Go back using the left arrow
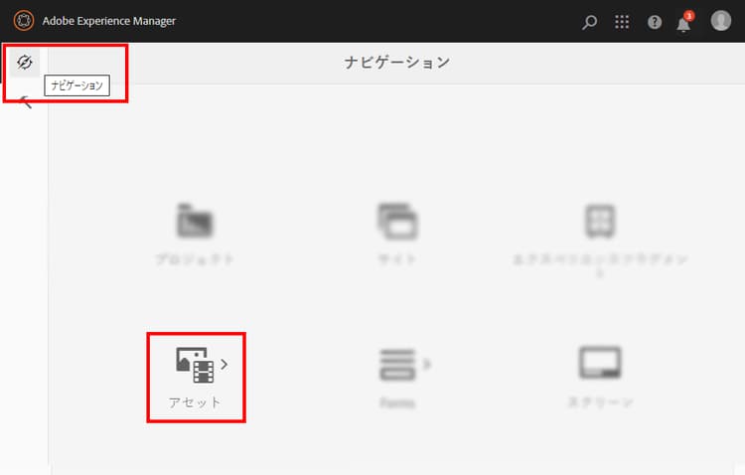 coord(25,101)
